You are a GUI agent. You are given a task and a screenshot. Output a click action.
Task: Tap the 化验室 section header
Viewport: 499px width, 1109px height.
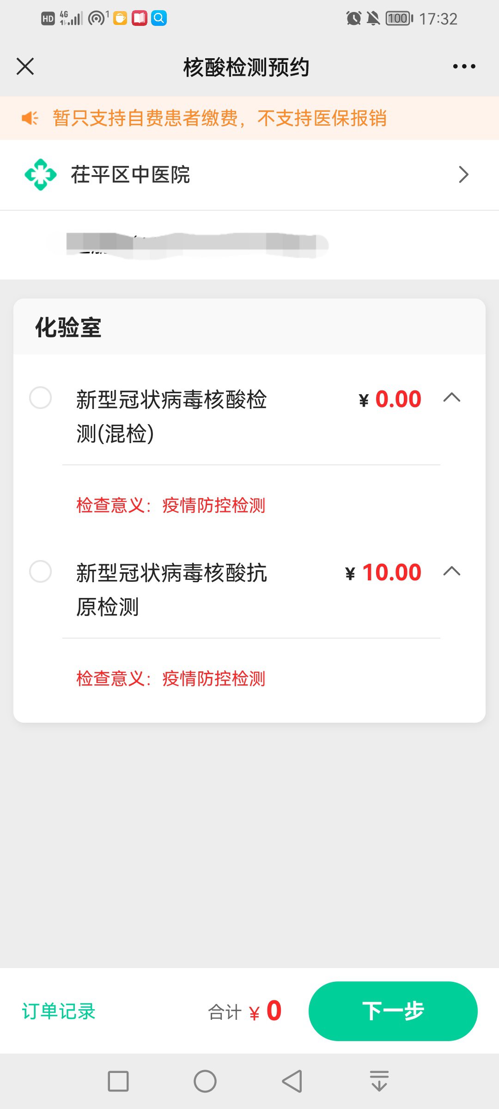click(68, 328)
